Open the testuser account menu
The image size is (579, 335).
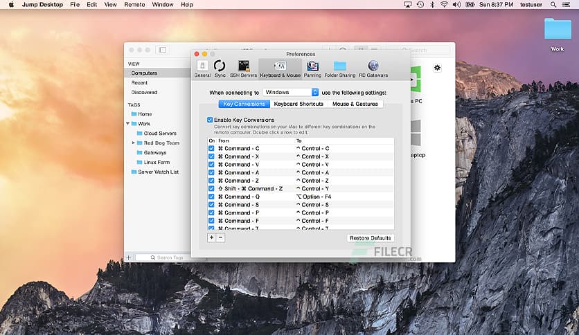click(531, 4)
